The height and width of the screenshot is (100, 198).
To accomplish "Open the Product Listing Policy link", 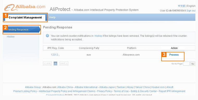I will [25, 91].
